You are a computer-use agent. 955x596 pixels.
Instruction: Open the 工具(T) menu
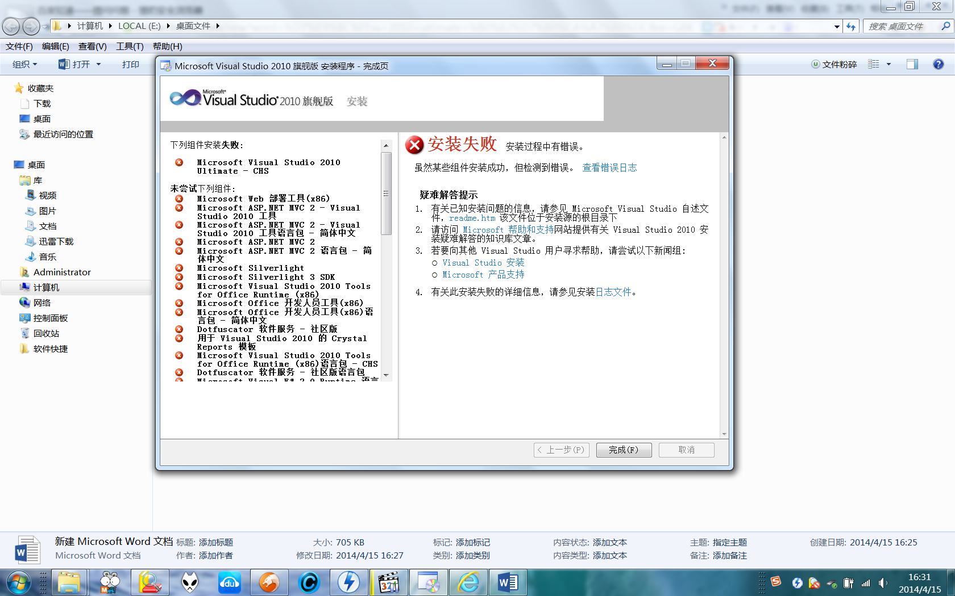pos(130,47)
